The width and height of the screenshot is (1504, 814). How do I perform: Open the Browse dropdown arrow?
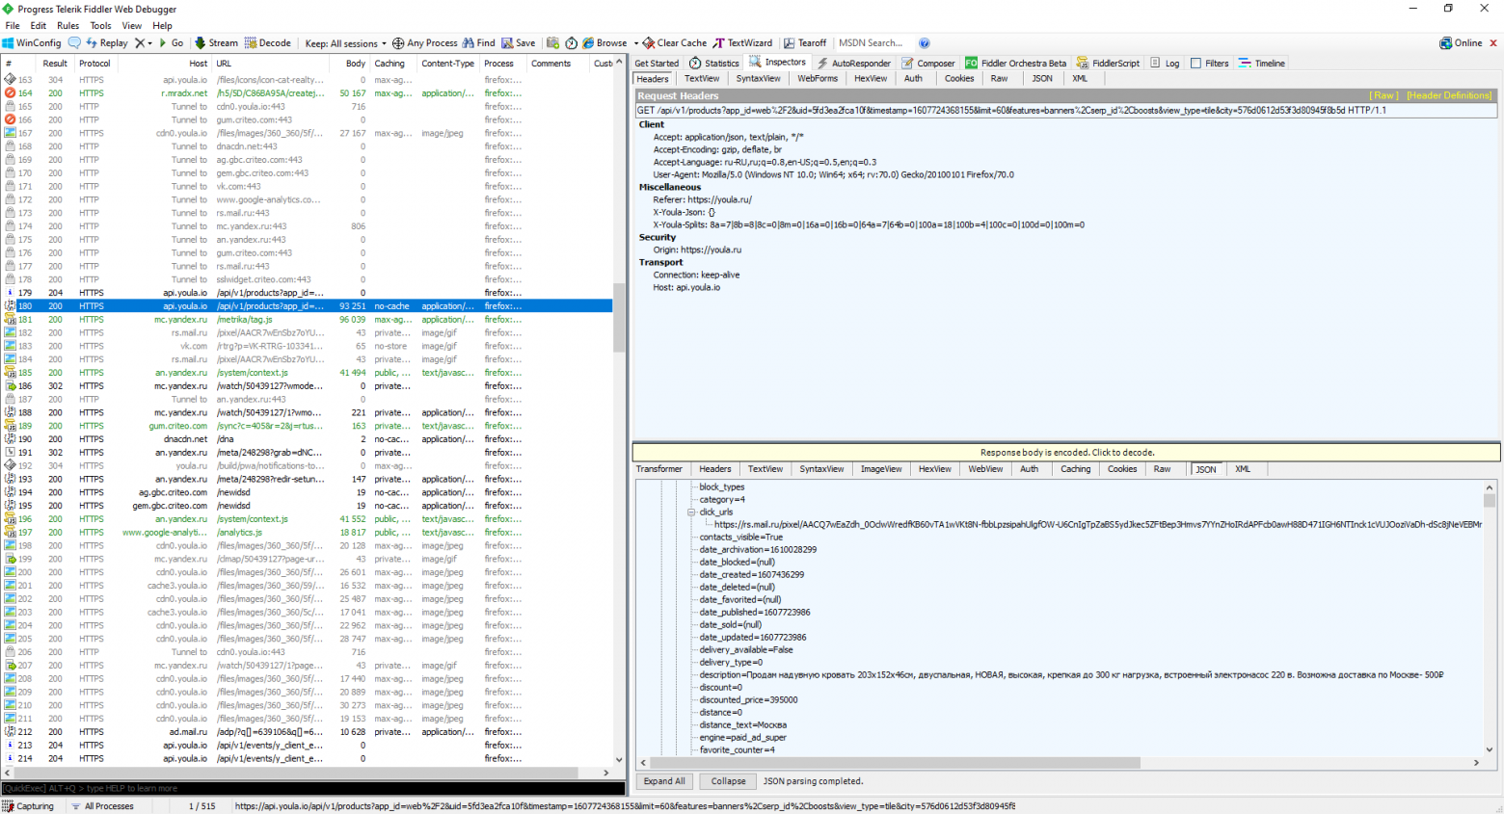pyautogui.click(x=636, y=43)
